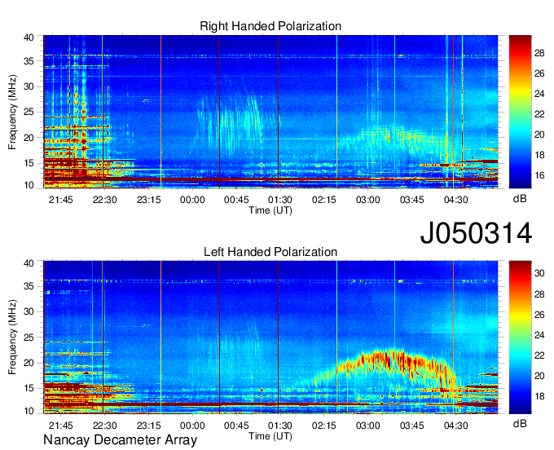The image size is (554, 450).
Task: Click the 'Left Handed Polarization' plot title
Action: pos(270,252)
